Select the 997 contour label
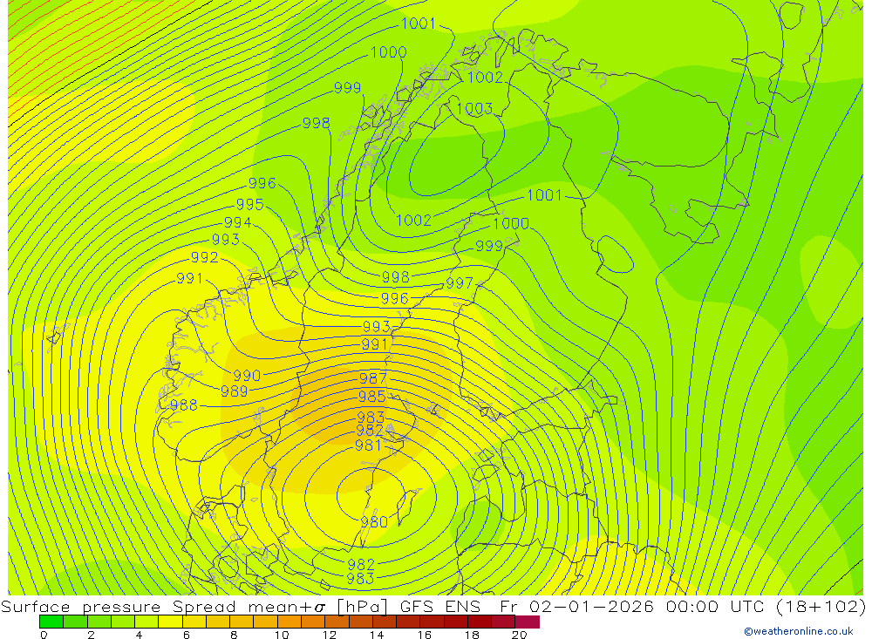The image size is (872, 639). [x=460, y=283]
